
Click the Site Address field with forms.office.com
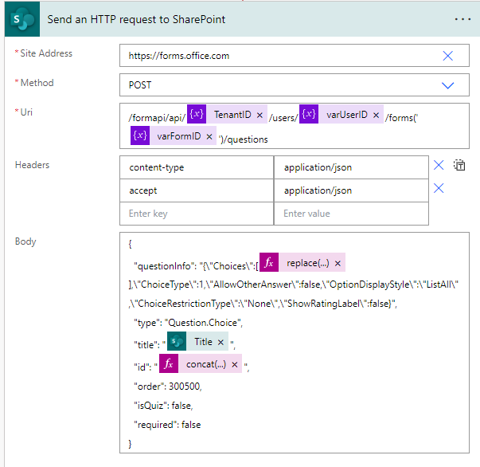click(x=295, y=56)
